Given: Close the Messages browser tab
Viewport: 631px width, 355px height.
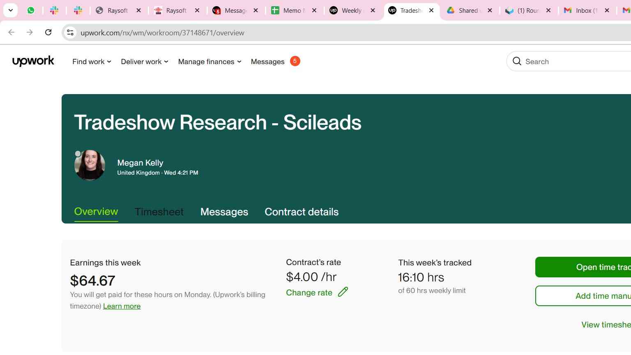Looking at the screenshot, I should coord(256,10).
